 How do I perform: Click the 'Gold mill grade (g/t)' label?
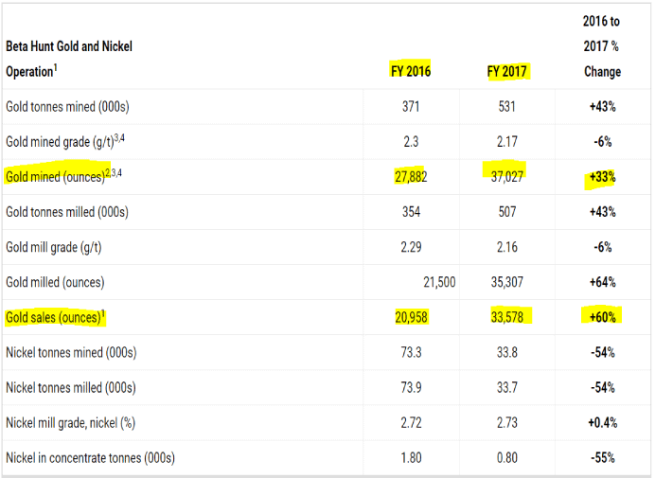[53, 247]
